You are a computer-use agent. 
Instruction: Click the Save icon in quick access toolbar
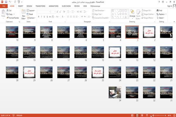point(6,2)
